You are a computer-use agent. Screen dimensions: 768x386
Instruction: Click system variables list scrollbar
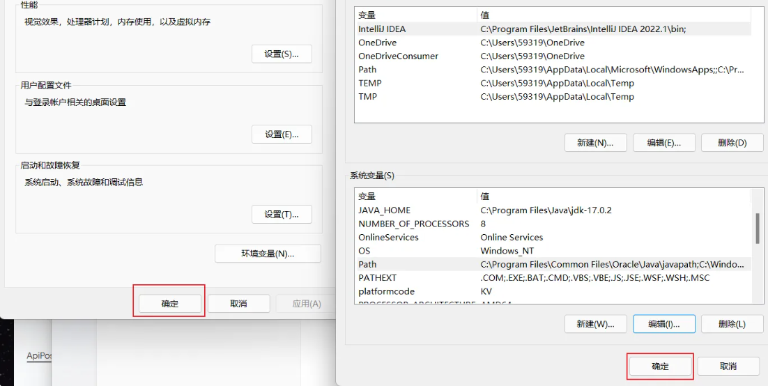coord(757,229)
